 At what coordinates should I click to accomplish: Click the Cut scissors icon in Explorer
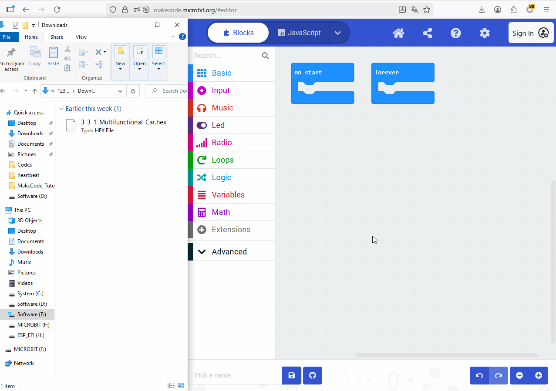pyautogui.click(x=67, y=49)
